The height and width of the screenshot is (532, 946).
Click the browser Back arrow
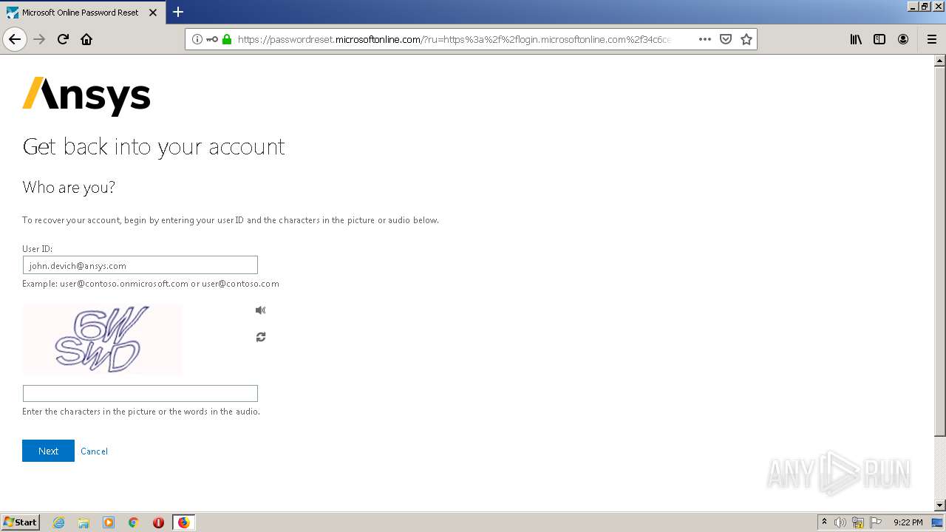click(15, 39)
